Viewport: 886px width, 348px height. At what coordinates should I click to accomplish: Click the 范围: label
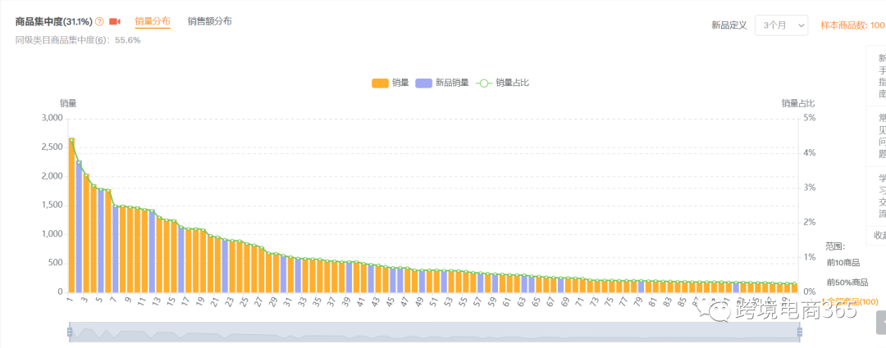click(835, 246)
